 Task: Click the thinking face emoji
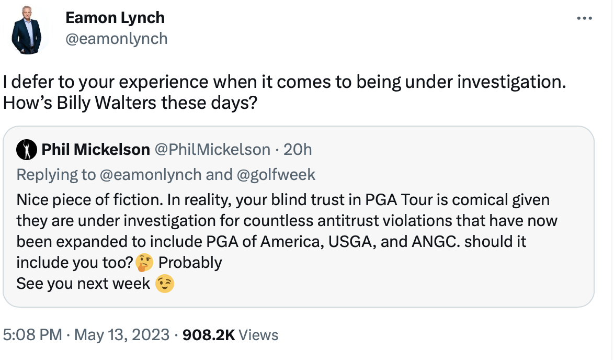coord(144,262)
